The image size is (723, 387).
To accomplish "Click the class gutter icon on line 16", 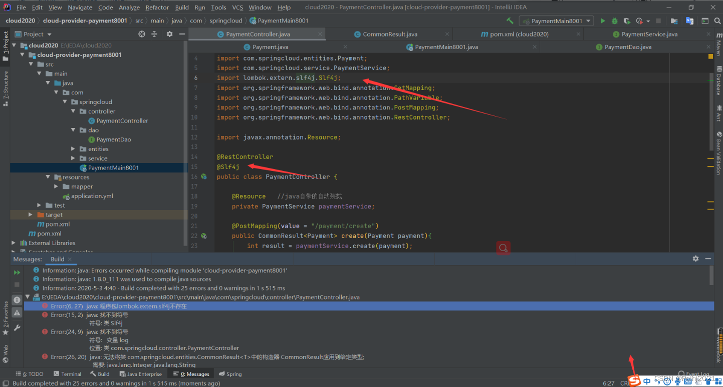I will tap(204, 176).
